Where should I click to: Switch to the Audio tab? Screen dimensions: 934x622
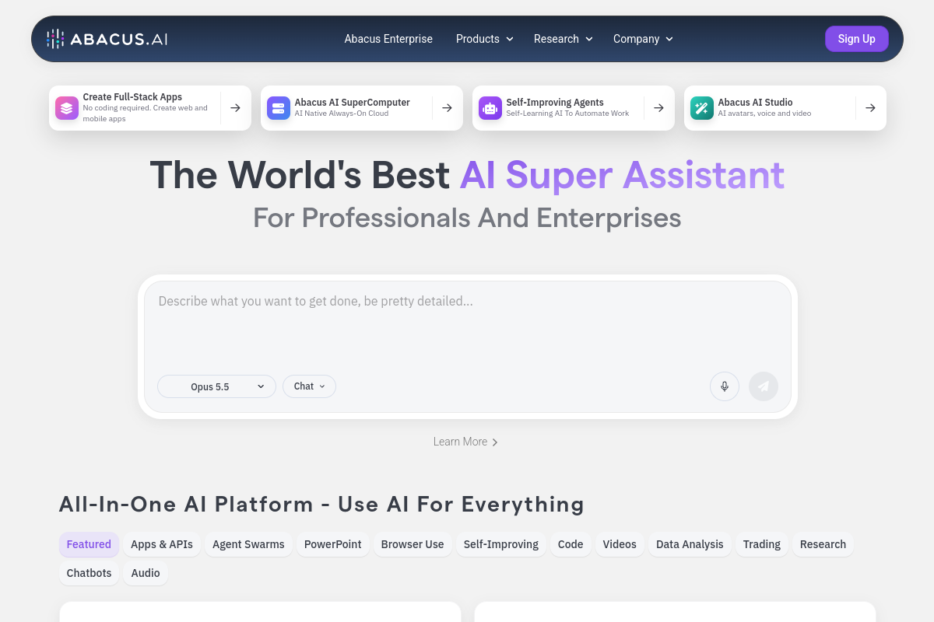[146, 573]
